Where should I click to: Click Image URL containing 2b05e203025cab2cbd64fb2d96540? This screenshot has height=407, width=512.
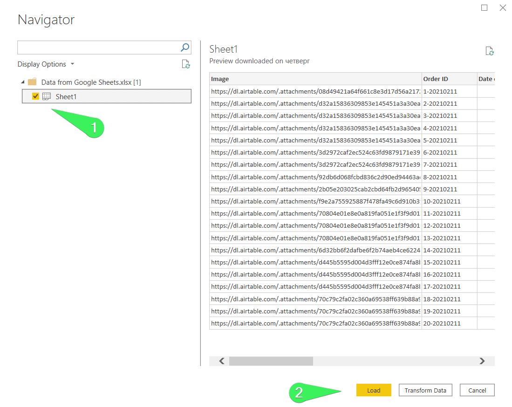tap(315, 189)
